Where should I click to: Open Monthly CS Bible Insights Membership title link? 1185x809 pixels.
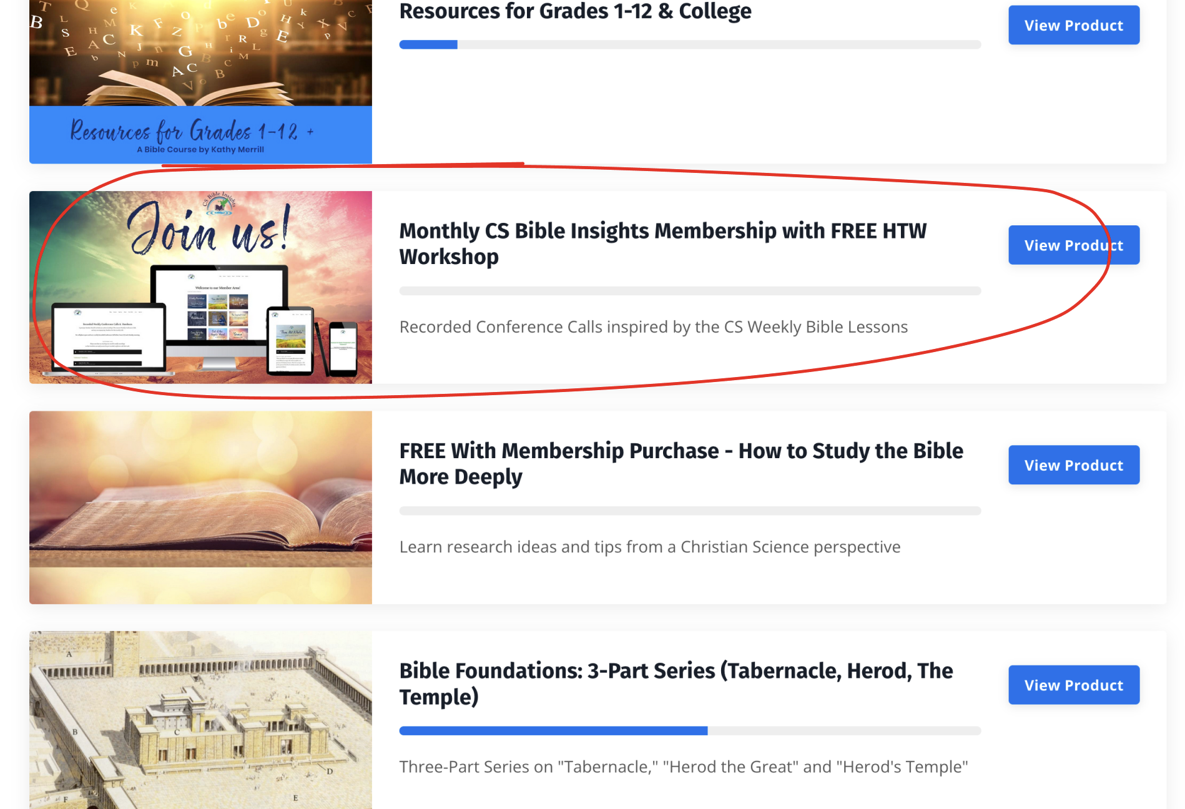[663, 243]
